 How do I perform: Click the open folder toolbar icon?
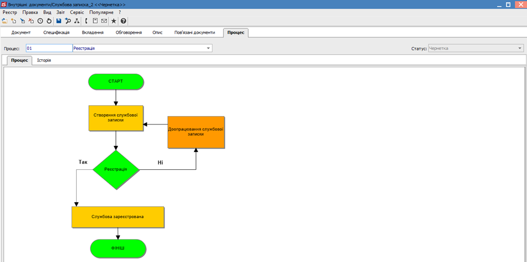click(x=5, y=21)
